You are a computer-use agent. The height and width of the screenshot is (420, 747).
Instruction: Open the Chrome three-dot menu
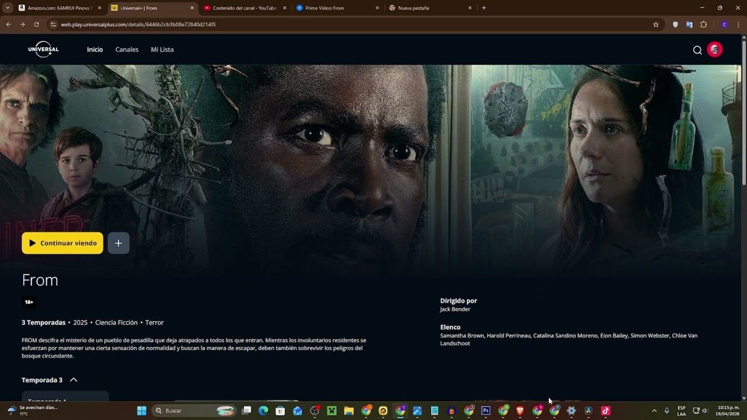pos(738,24)
